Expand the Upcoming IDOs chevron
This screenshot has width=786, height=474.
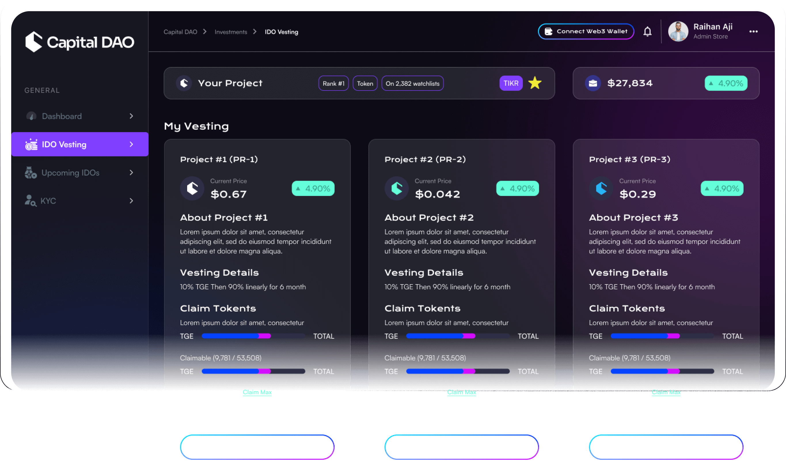pyautogui.click(x=131, y=173)
